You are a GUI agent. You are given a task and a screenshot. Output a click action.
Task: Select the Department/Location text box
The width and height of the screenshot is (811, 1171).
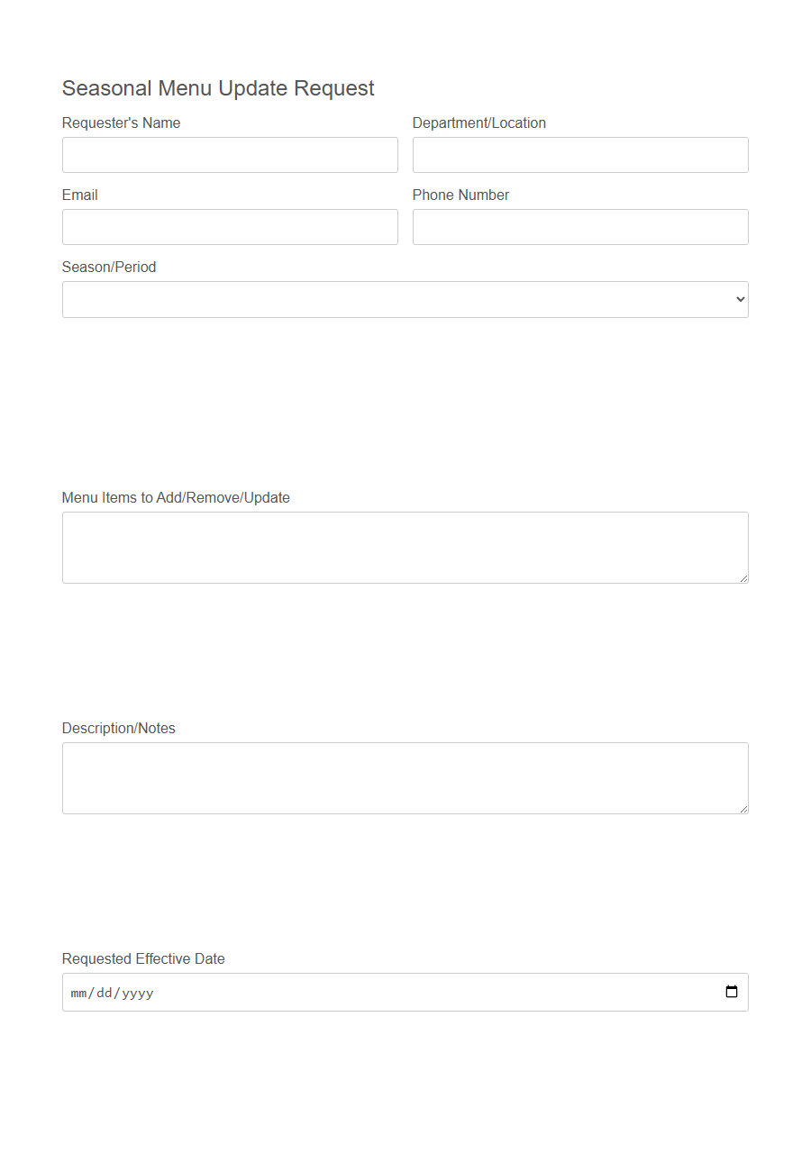tap(579, 154)
